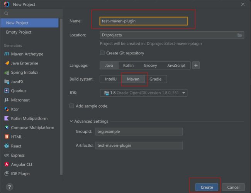Click the Micronaut mu icon
251x193 pixels.
pos(7,100)
